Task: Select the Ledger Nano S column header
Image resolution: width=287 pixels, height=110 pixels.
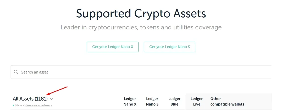Action: [x=152, y=101]
